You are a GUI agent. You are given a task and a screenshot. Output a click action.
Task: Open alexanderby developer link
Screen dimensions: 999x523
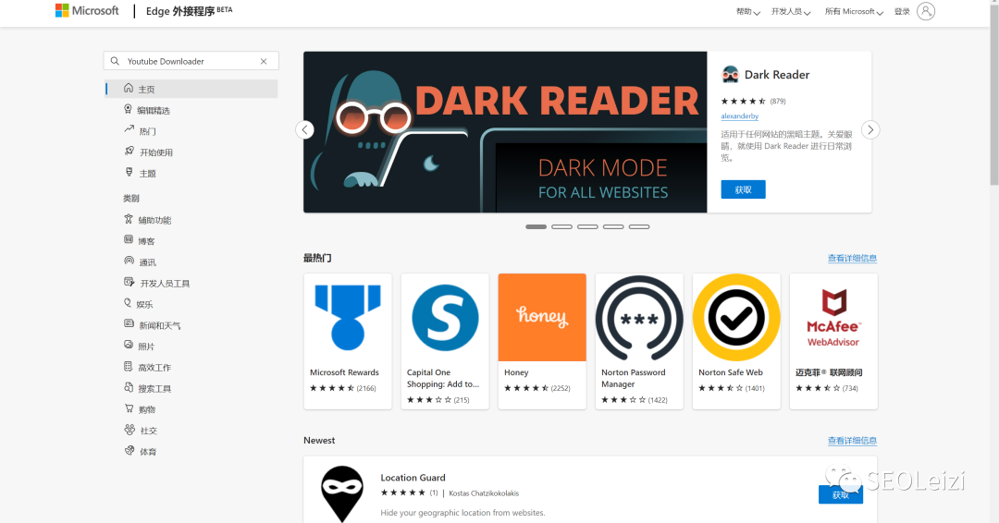click(740, 116)
